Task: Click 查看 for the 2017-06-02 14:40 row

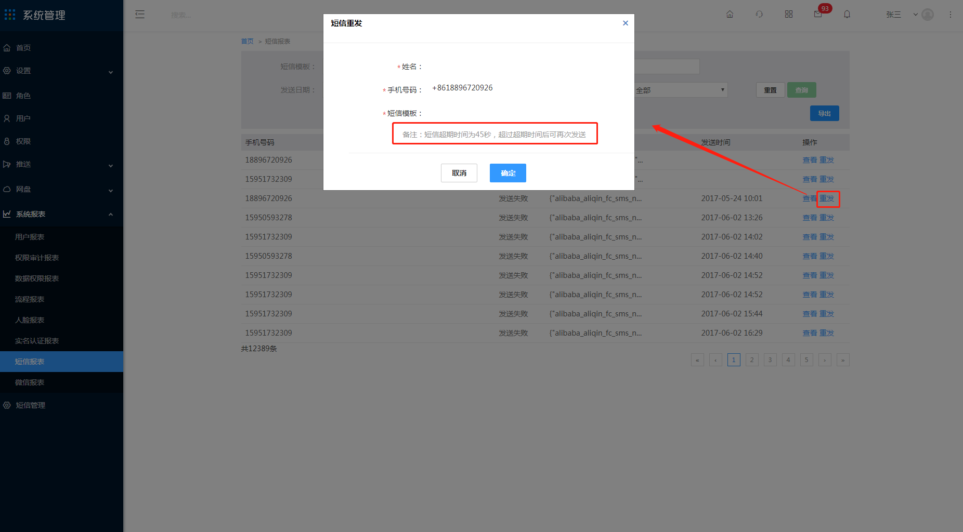Action: tap(810, 256)
